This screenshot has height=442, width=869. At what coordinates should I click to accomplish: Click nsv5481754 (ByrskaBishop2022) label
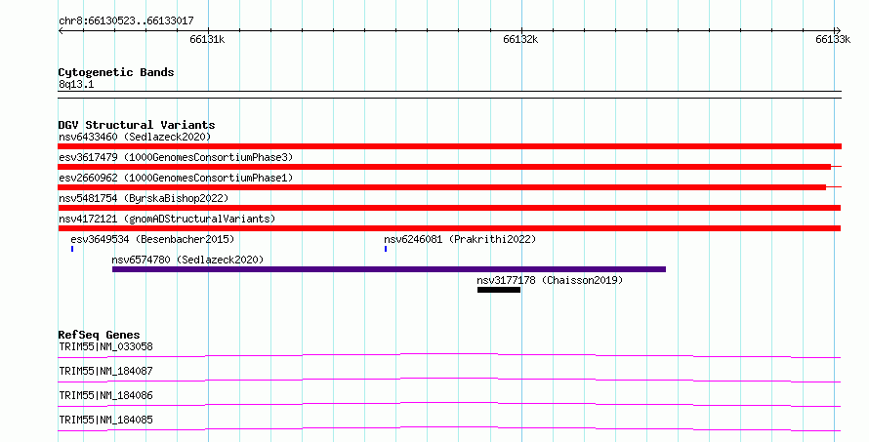pos(144,198)
